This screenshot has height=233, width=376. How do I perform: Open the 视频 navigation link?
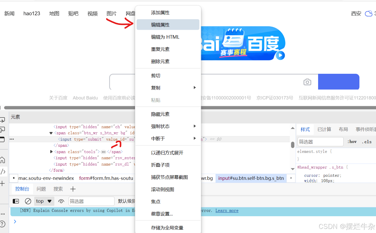pyautogui.click(x=92, y=13)
